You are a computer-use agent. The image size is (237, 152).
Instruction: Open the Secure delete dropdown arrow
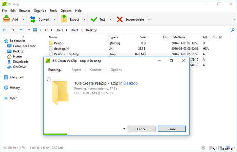pyautogui.click(x=149, y=19)
